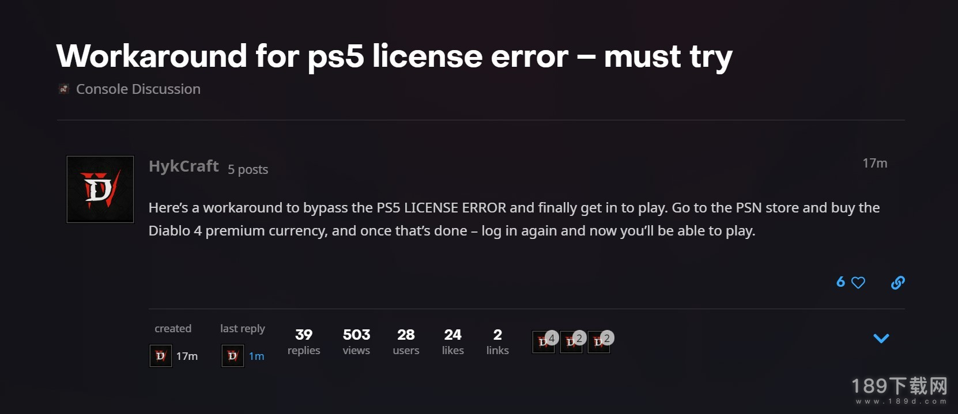The width and height of the screenshot is (958, 414).
Task: Open creator avatar next to 17m
Action: [160, 356]
